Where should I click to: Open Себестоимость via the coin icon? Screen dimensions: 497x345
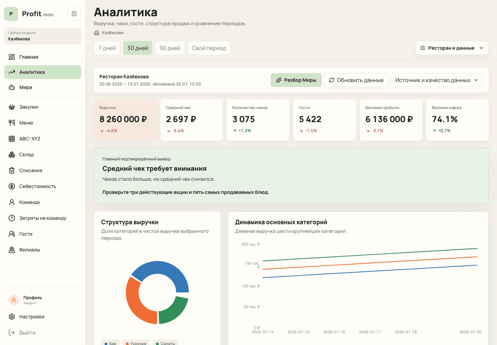pyautogui.click(x=12, y=186)
